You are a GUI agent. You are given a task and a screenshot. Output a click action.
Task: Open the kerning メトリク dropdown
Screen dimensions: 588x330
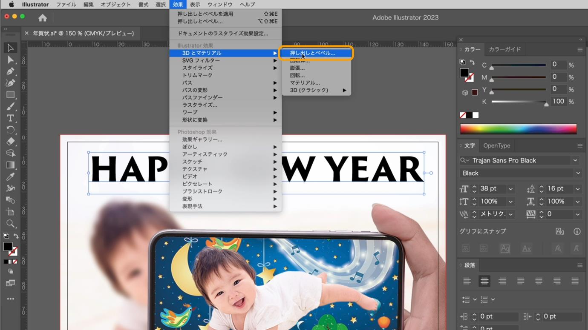click(510, 214)
